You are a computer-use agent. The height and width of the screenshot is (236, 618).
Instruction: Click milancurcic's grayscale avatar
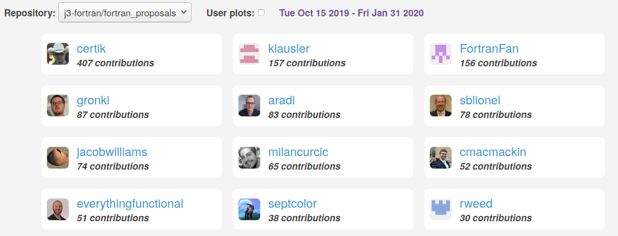(249, 158)
